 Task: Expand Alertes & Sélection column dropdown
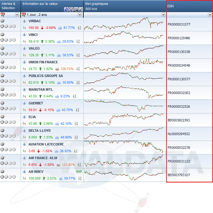(x=17, y=15)
